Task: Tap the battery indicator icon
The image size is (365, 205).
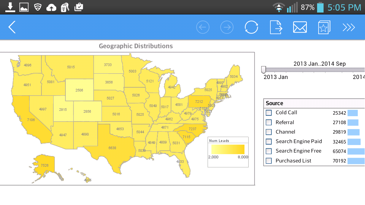Action: click(321, 7)
